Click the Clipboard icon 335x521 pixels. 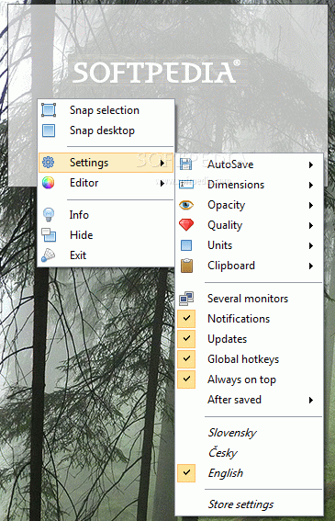tap(186, 266)
